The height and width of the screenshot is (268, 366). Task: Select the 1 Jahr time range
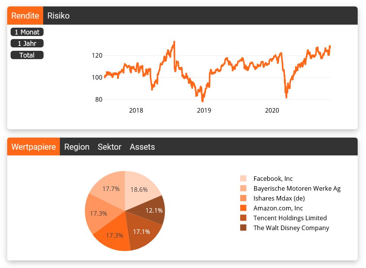click(x=27, y=44)
